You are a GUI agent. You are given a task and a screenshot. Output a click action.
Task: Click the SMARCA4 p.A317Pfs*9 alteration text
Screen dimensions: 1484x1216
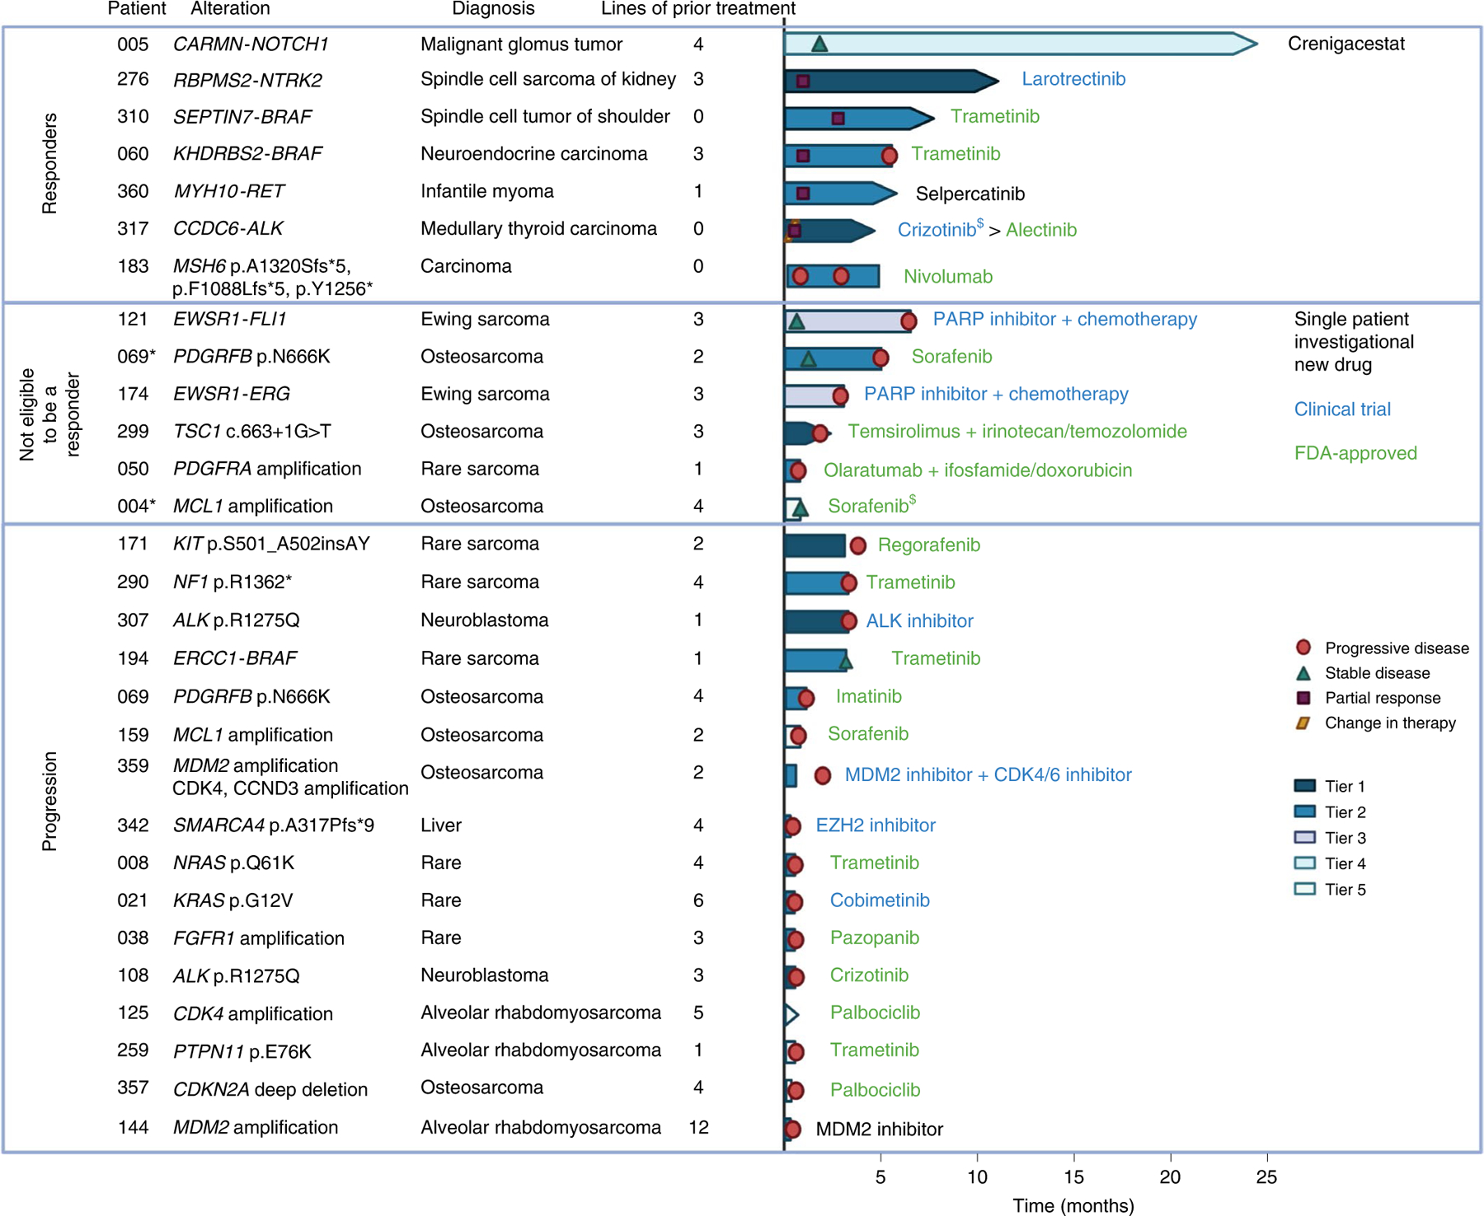(273, 825)
